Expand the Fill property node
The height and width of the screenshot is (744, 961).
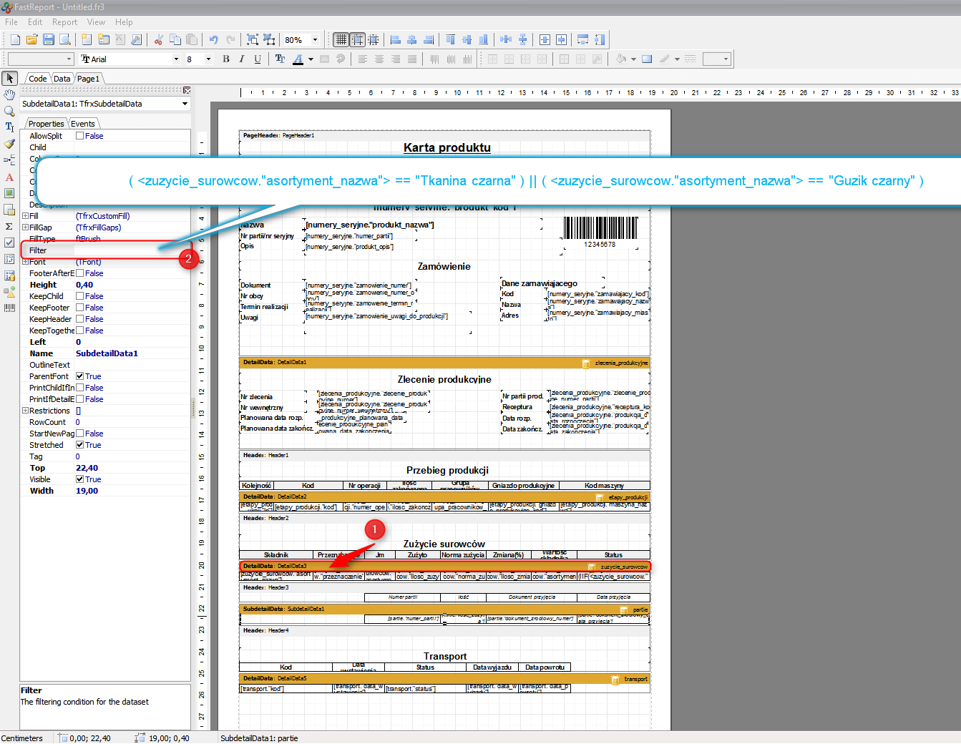coord(25,216)
